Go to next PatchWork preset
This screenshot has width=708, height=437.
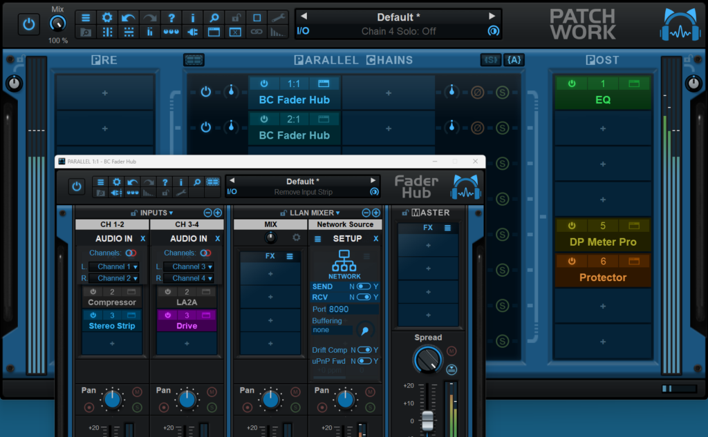click(x=492, y=17)
